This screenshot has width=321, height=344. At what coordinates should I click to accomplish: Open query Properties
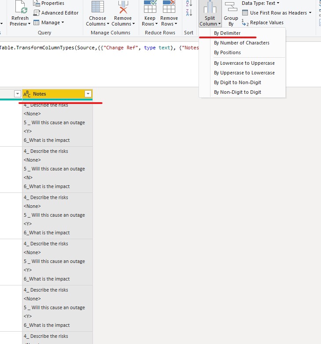click(49, 3)
